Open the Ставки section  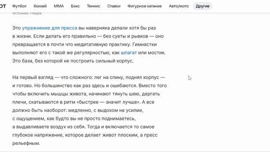click(x=114, y=6)
